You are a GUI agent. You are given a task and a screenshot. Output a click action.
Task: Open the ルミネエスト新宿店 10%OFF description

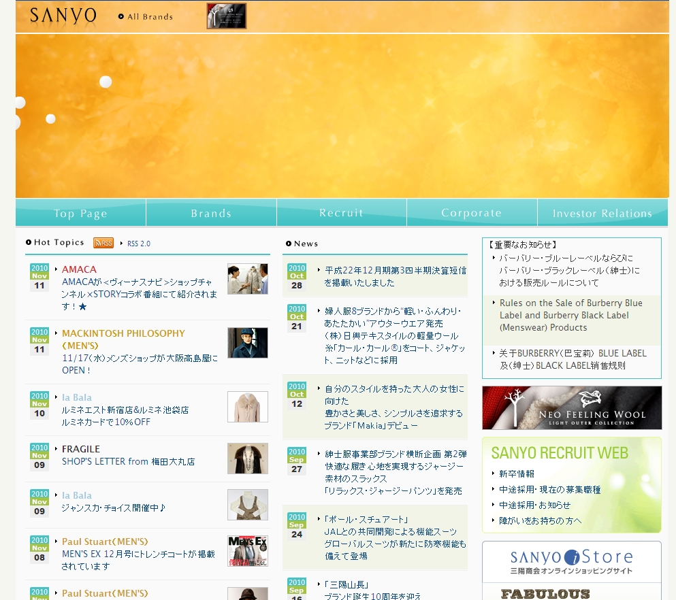125,416
